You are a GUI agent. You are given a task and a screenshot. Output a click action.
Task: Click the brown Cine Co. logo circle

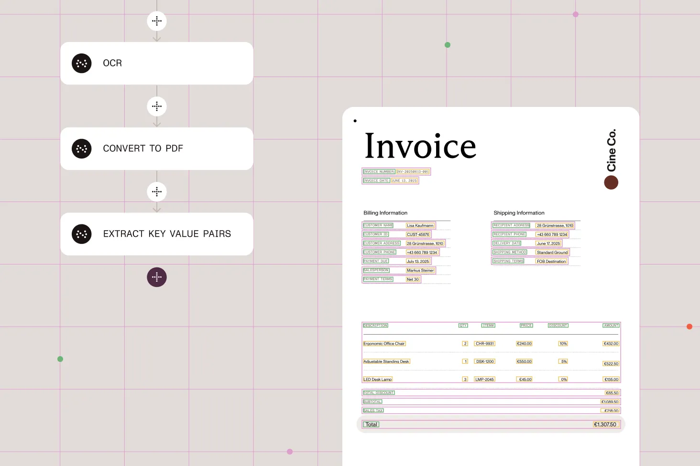tap(611, 182)
